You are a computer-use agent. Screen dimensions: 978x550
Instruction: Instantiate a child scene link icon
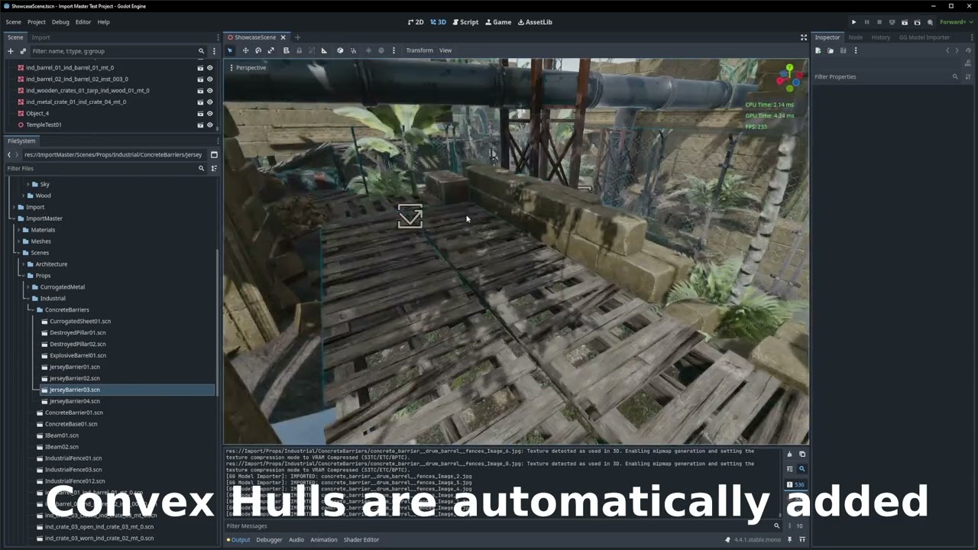tap(23, 51)
